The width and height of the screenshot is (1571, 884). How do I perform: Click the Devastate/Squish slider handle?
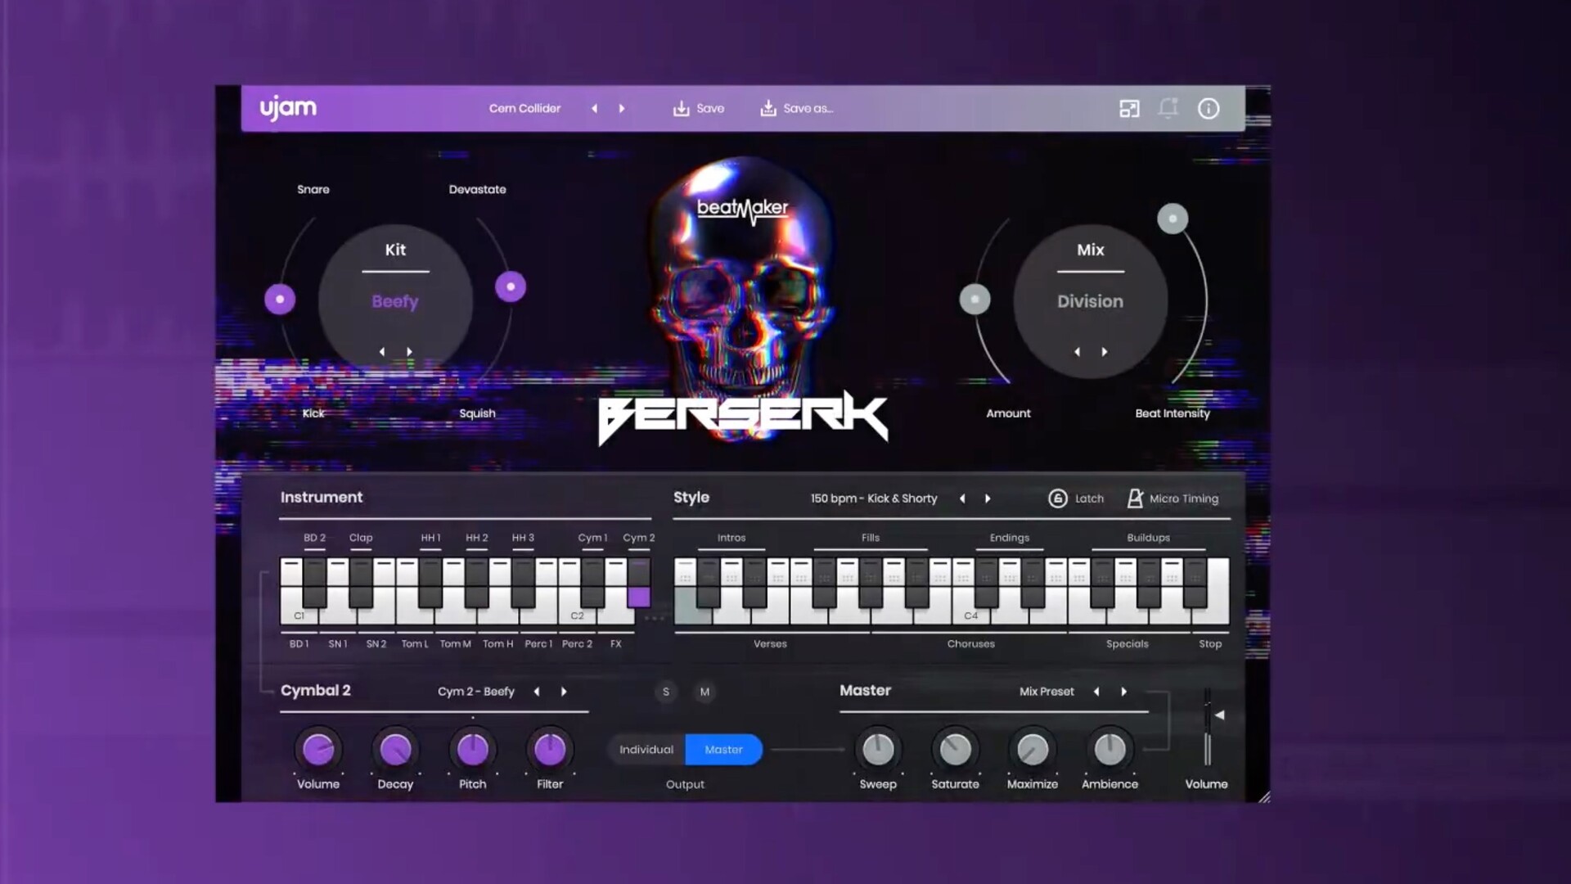pos(511,286)
